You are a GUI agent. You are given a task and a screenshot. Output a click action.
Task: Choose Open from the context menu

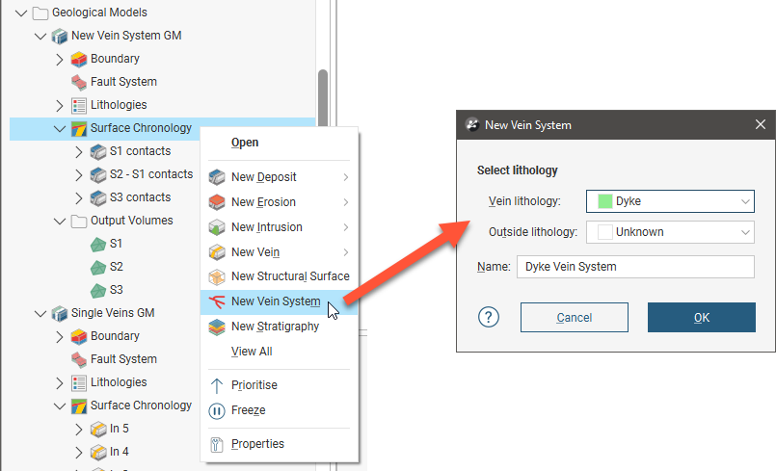(x=245, y=143)
